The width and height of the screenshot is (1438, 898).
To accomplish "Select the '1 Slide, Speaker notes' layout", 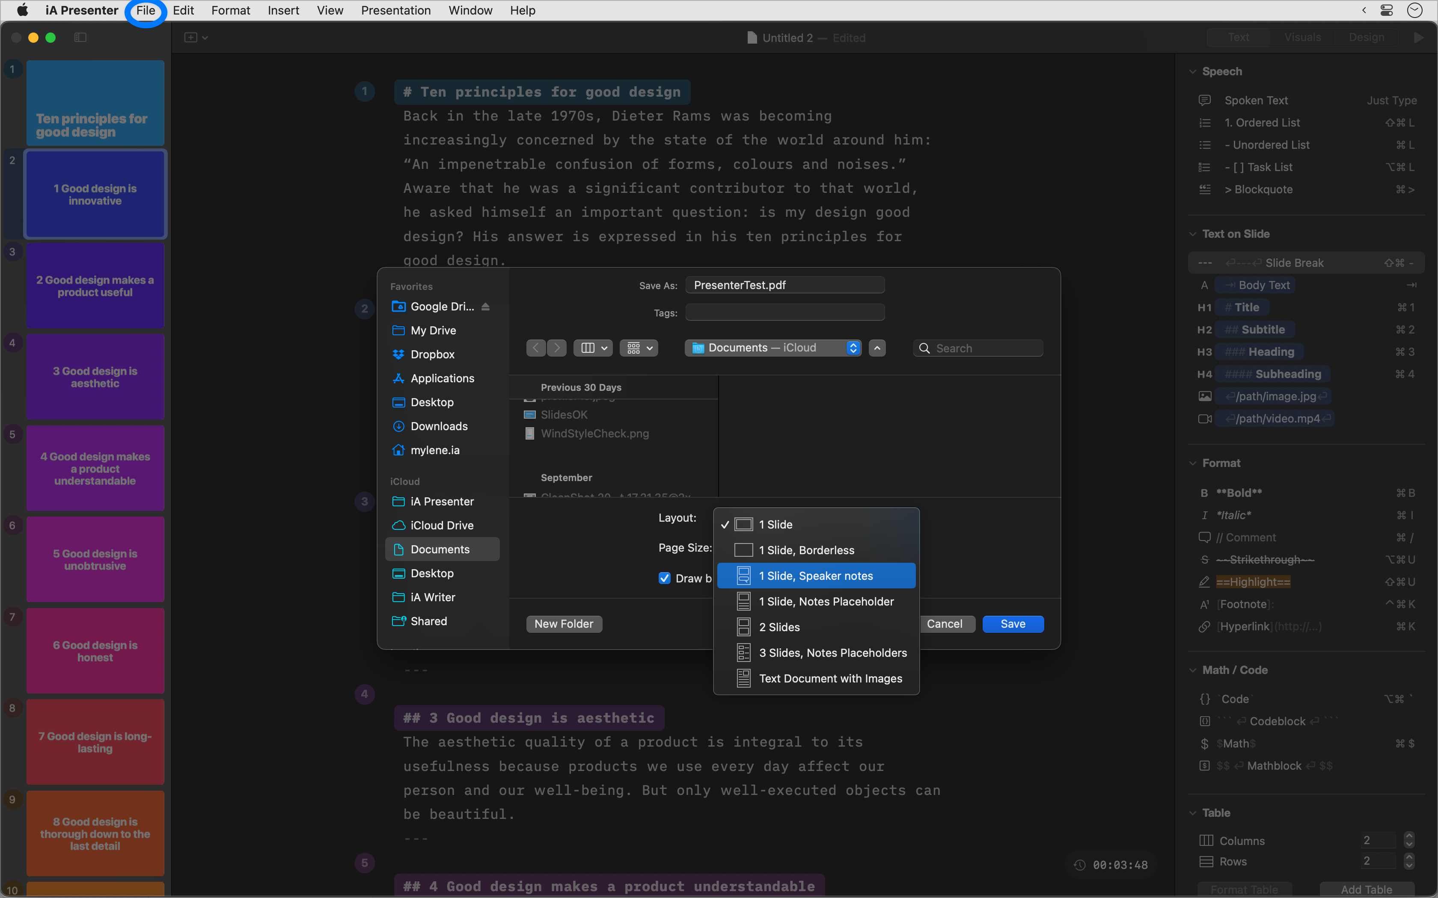I will (x=816, y=576).
